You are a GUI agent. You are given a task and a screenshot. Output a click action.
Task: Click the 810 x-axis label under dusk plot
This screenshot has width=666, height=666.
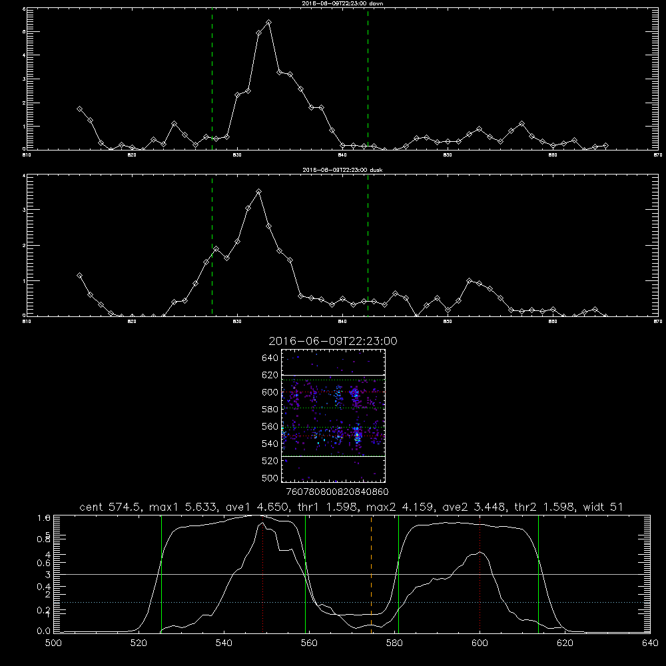point(27,322)
